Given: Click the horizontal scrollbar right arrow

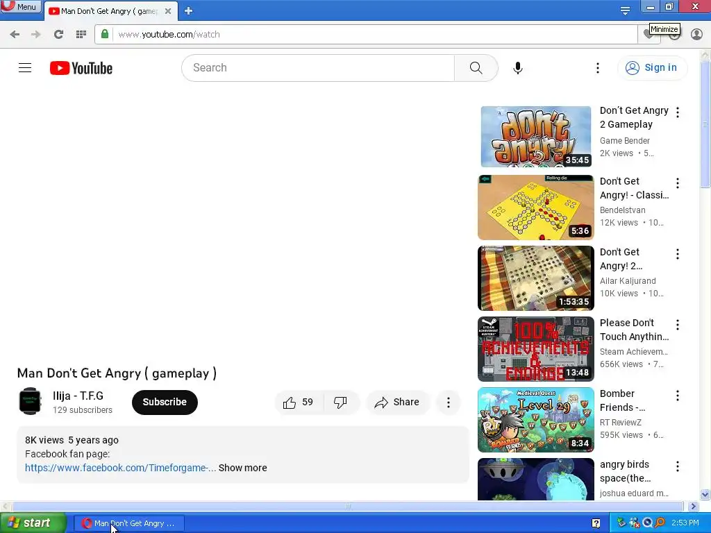Looking at the screenshot, I should (694, 506).
